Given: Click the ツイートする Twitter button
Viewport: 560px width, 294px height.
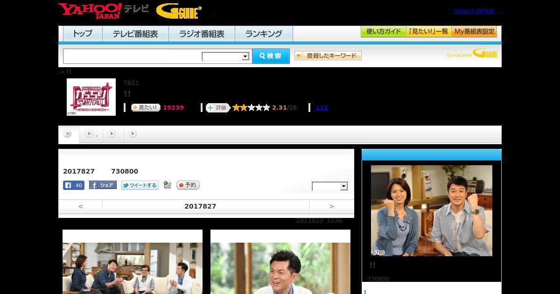Looking at the screenshot, I should coord(140,185).
